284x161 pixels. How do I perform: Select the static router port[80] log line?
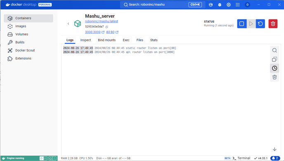pos(120,48)
